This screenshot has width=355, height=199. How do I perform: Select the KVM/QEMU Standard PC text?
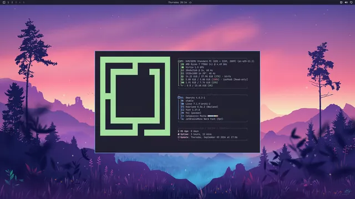[220, 61]
